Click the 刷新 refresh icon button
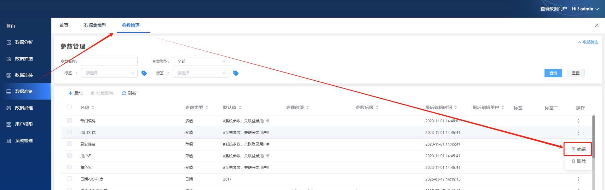This screenshot has height=190, width=605. point(124,93)
